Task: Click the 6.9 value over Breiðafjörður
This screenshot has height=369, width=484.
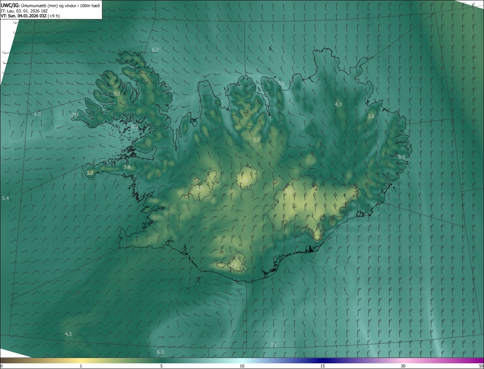Action: click(x=135, y=127)
